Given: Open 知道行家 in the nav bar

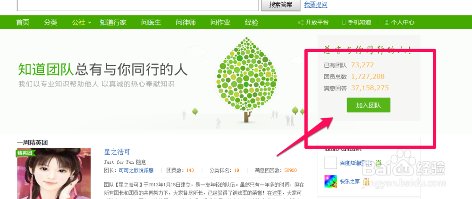Looking at the screenshot, I should [x=113, y=23].
